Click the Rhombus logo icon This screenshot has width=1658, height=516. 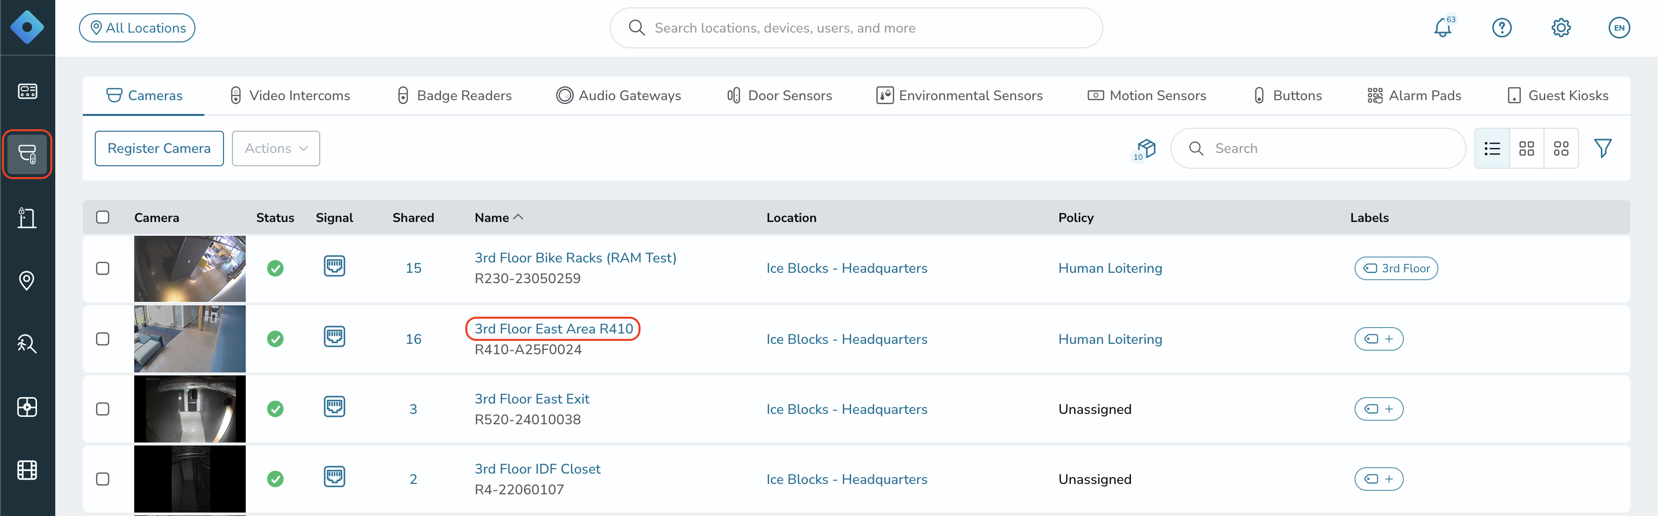[27, 27]
